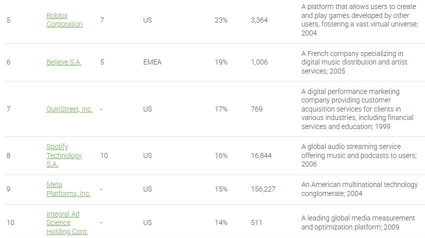Select the 3,364 value for Roblox
Image resolution: width=425 pixels, height=238 pixels.
click(x=259, y=20)
